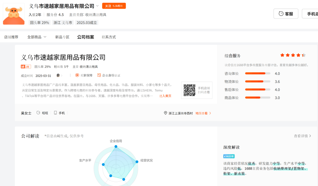Open the founder avatar icon next to date
The width and height of the screenshot is (318, 186).
(58, 75)
